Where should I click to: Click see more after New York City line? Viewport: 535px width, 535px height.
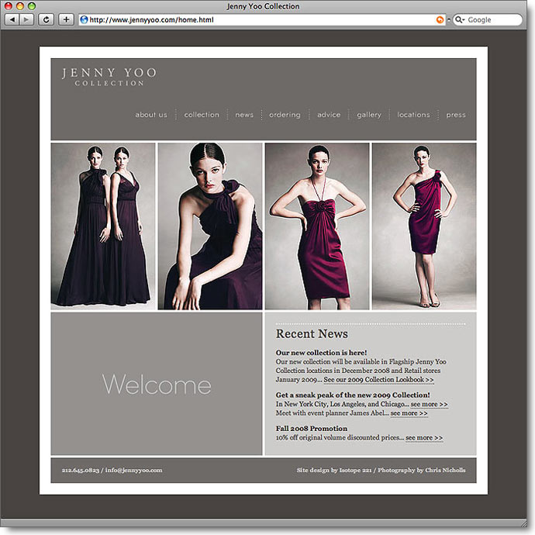point(430,404)
